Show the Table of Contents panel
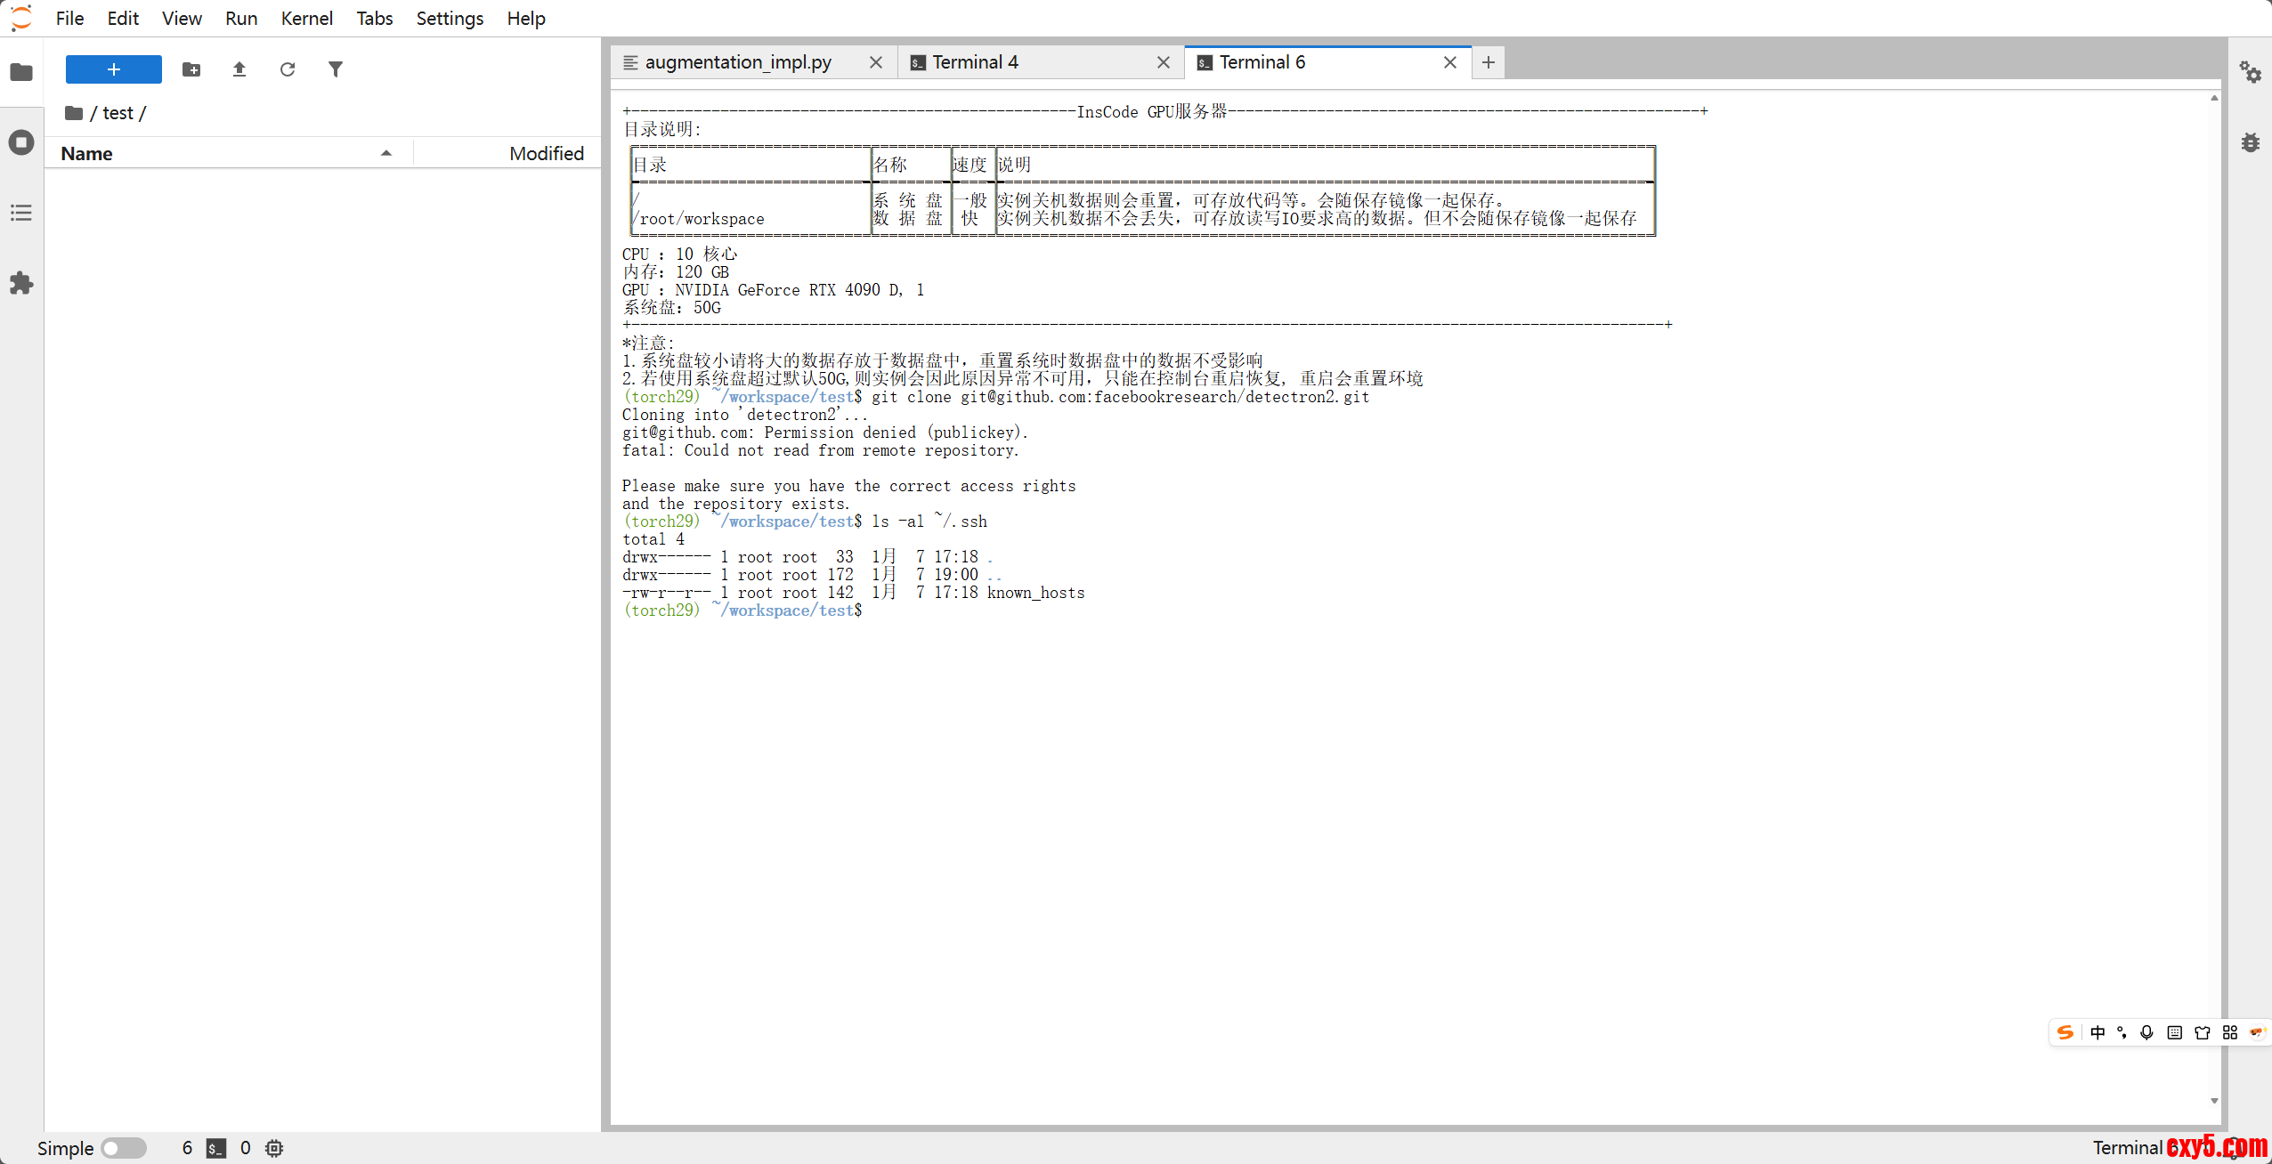Viewport: 2272px width, 1164px height. pos(21,213)
